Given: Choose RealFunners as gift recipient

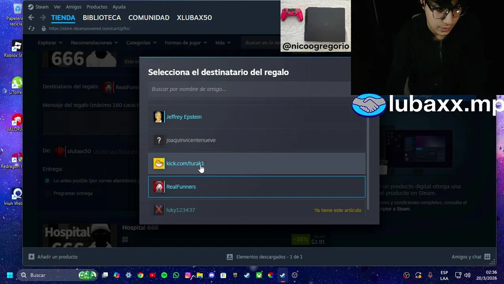Looking at the screenshot, I should pyautogui.click(x=257, y=187).
